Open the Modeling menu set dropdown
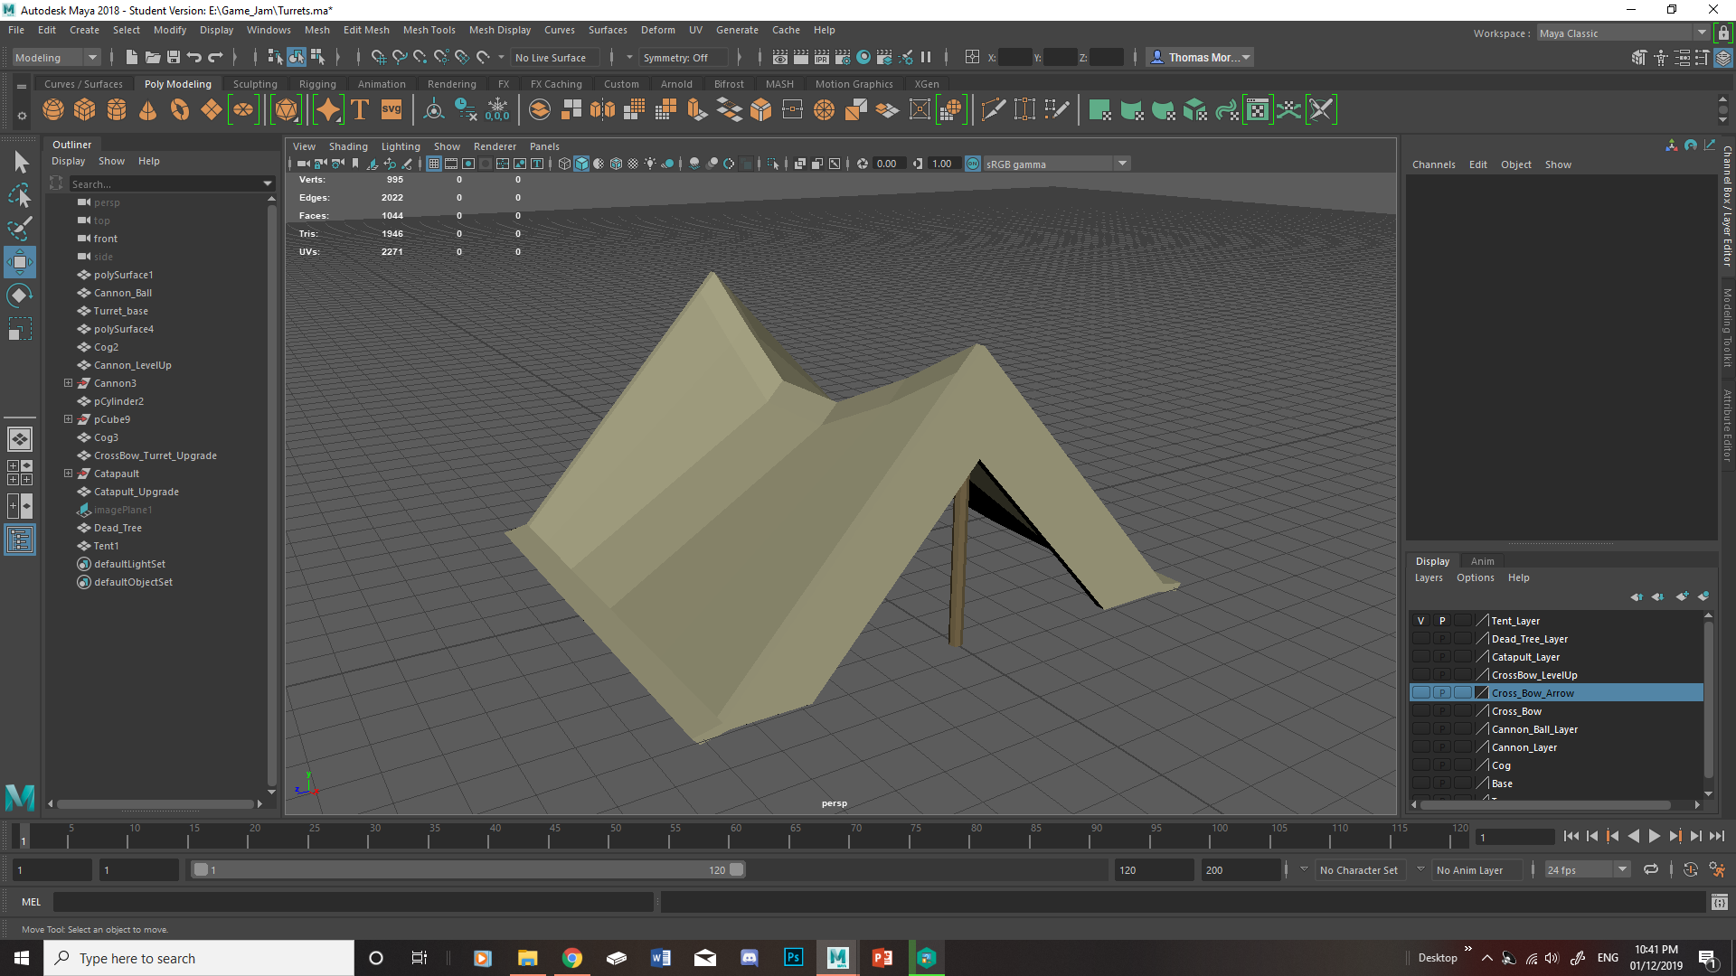Viewport: 1736px width, 976px height. (56, 57)
